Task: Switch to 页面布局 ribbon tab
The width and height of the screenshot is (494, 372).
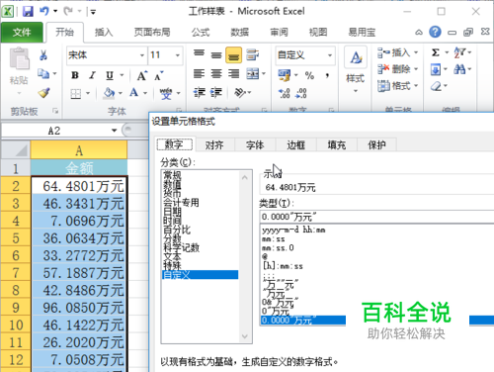Action: [152, 33]
